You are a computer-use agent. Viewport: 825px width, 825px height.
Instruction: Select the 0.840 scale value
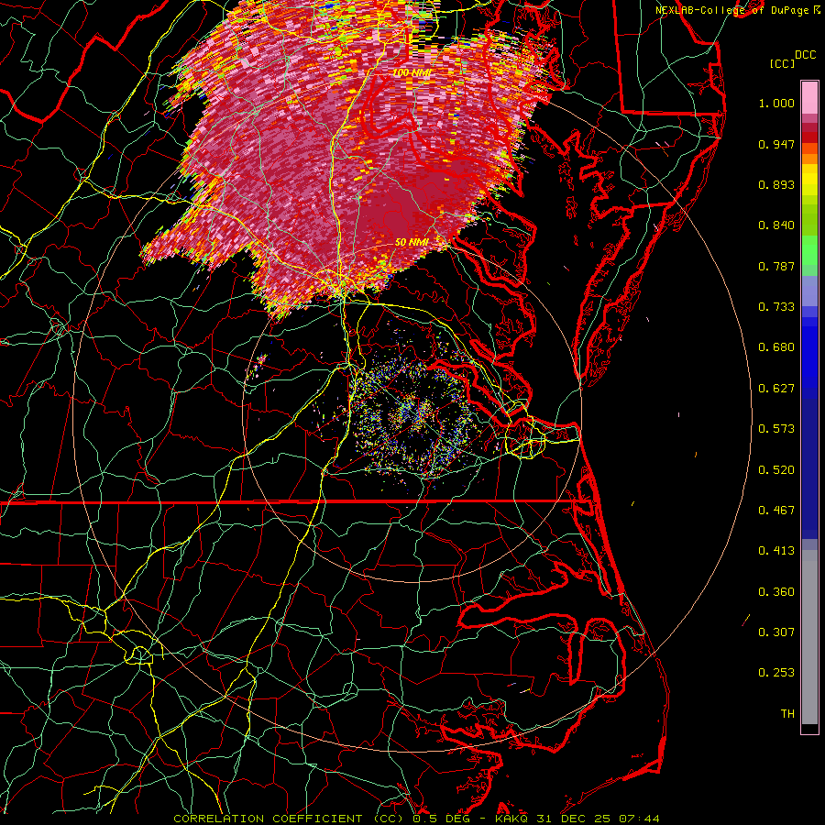pos(776,225)
